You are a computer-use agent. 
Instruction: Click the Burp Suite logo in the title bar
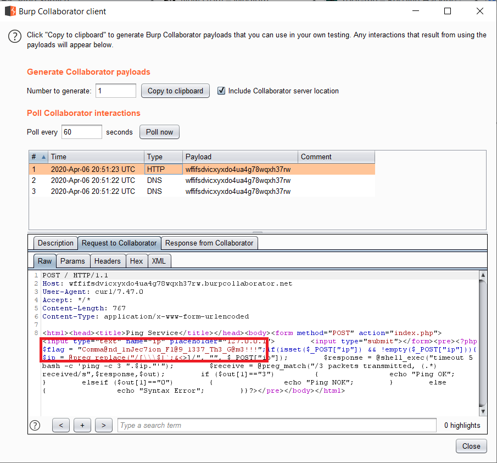9,11
